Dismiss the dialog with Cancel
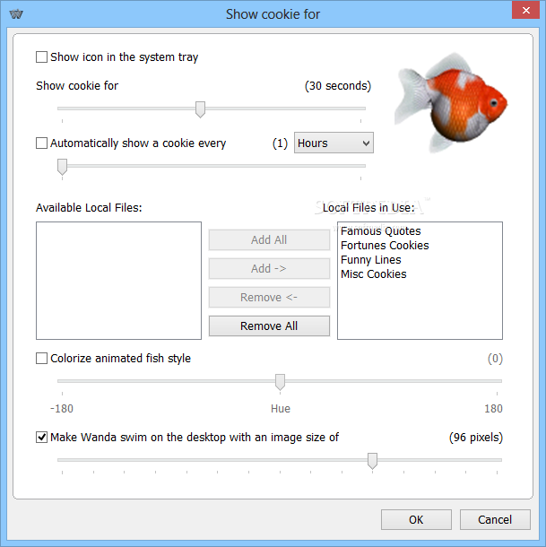 tap(495, 520)
